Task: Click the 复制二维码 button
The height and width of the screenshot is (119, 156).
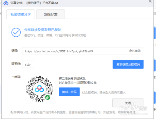Action: (x=69, y=92)
